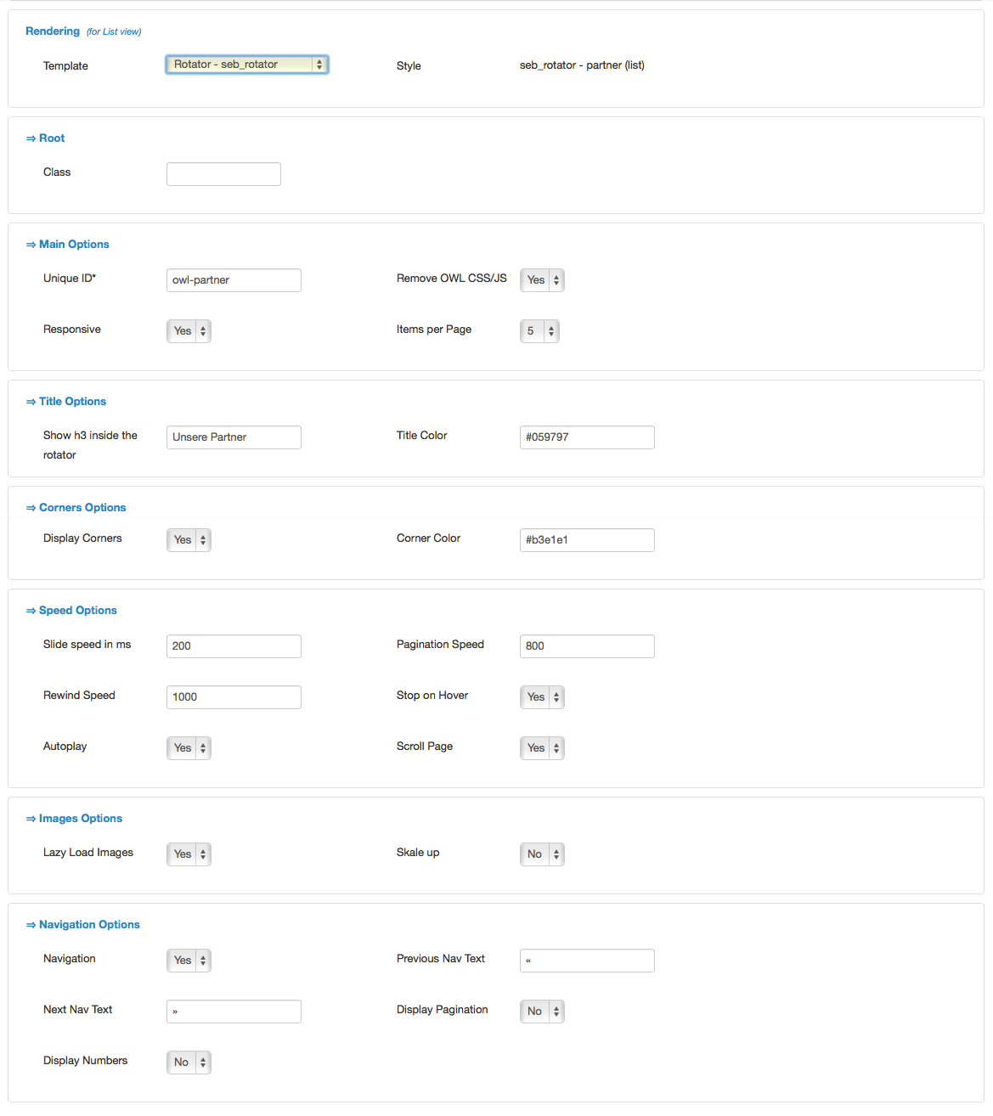
Task: Click the Unique ID field with owl-partner
Action: 234,280
